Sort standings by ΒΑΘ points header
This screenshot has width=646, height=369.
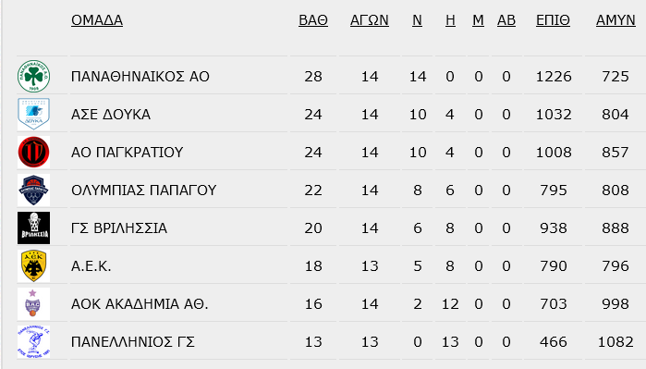coord(313,19)
